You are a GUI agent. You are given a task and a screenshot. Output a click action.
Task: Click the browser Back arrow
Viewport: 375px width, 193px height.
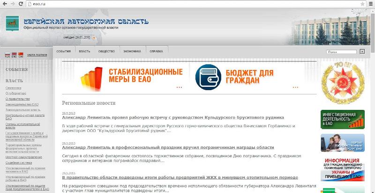click(x=5, y=4)
